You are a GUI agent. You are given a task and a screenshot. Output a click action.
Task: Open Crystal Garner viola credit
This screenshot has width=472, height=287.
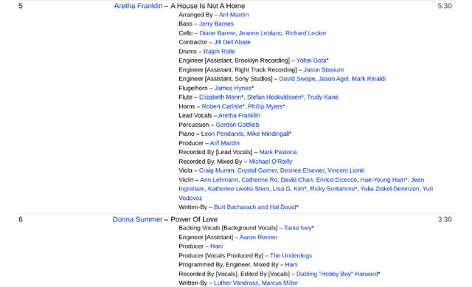point(257,170)
